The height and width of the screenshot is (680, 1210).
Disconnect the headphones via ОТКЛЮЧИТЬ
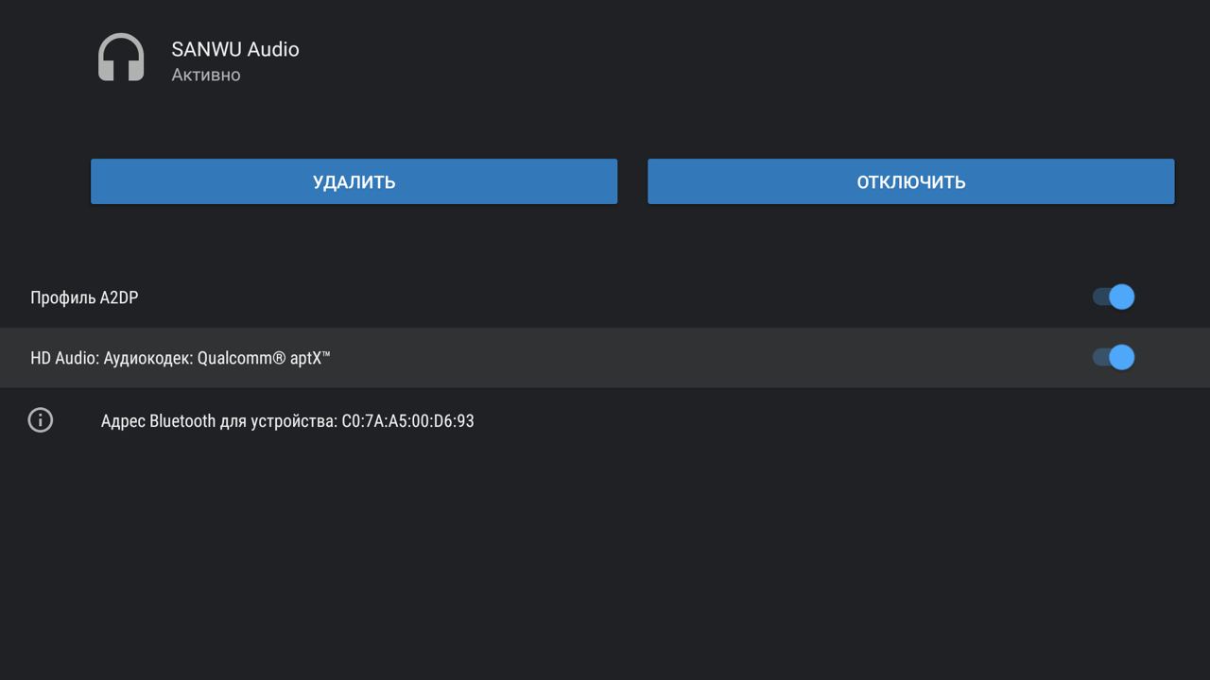click(910, 181)
